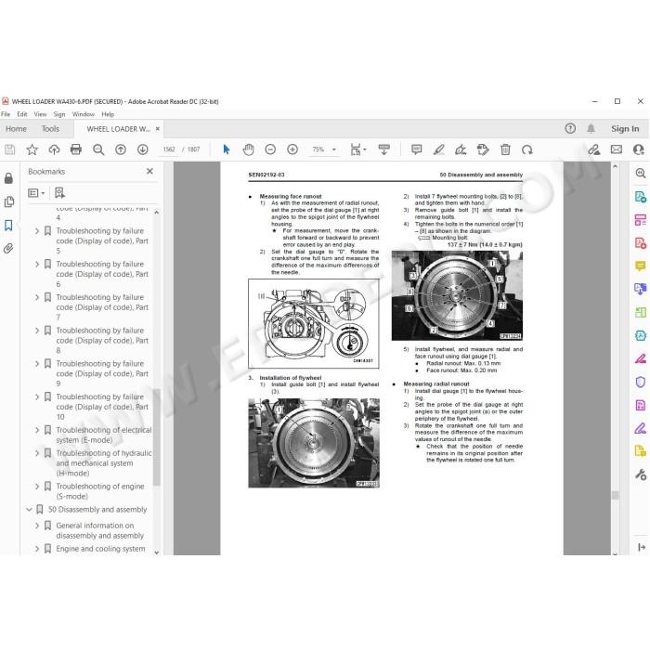
Task: Go to the previous page with the up arrow
Action: click(x=121, y=149)
